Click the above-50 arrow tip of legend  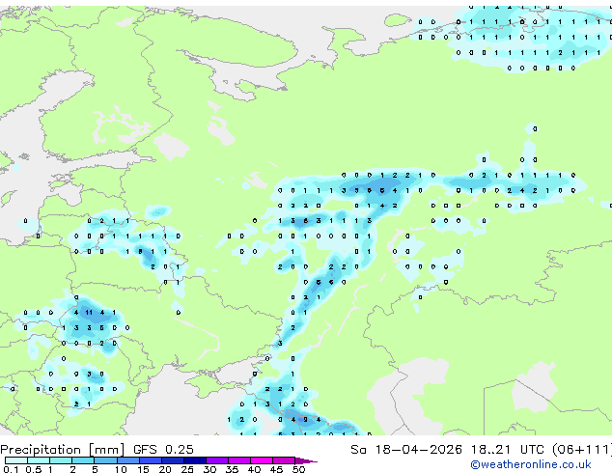coord(306,460)
